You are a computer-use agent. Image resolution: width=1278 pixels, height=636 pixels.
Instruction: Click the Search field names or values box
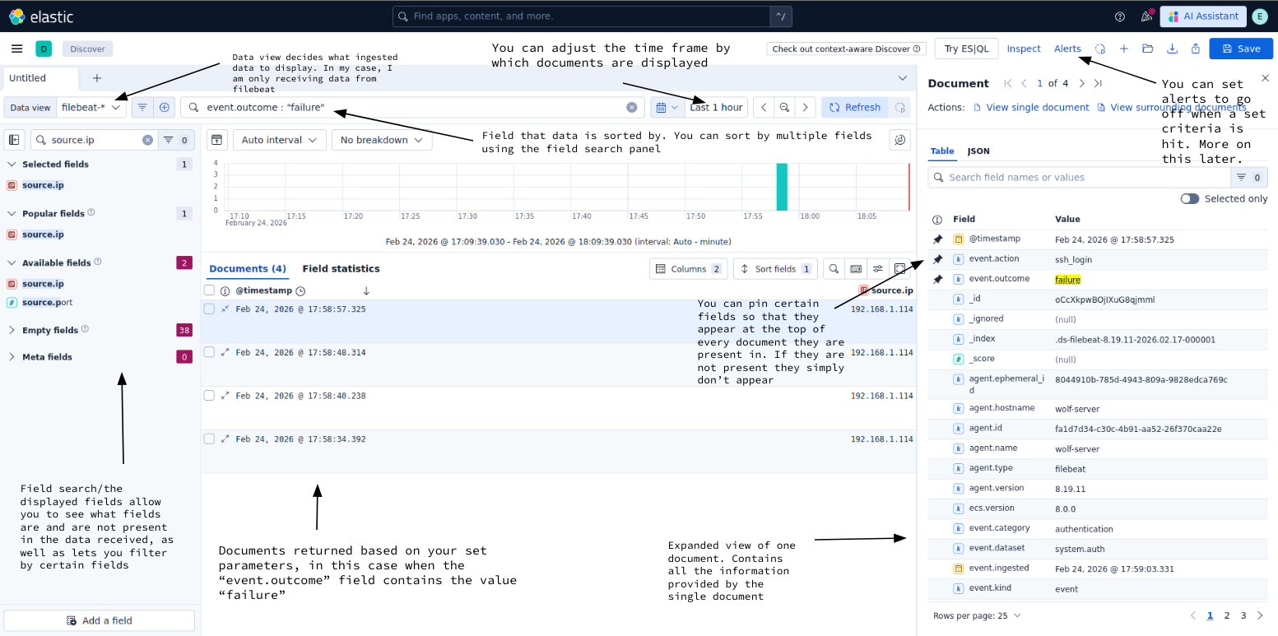tap(1078, 177)
